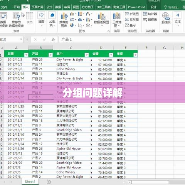185x185 pixels.
Task: Switch to the 设计 (Design) tab
Action: [x=154, y=7]
